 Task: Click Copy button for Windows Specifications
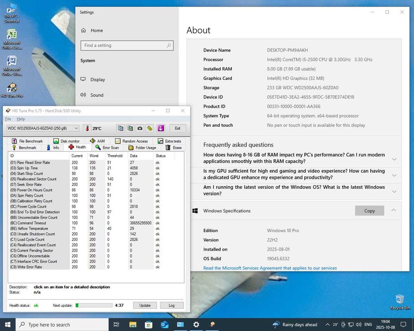coord(370,210)
